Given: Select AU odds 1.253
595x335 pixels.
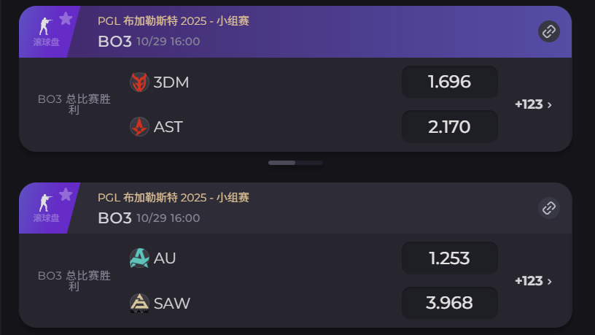Looking at the screenshot, I should (x=449, y=258).
